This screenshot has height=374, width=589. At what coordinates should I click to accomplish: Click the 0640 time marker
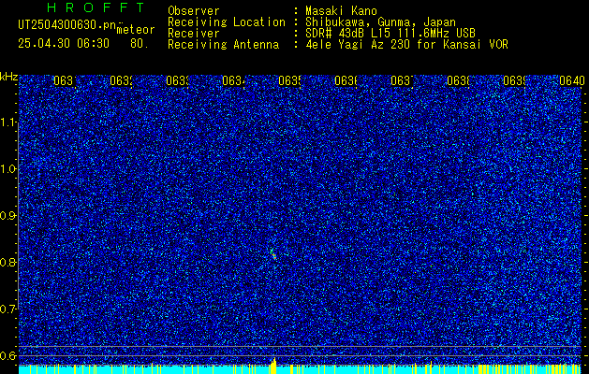click(x=572, y=80)
